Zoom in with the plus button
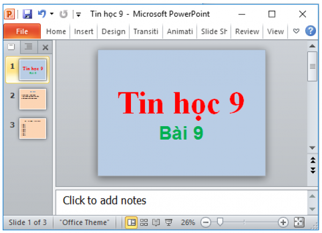This screenshot has width=322, height=233. (283, 222)
